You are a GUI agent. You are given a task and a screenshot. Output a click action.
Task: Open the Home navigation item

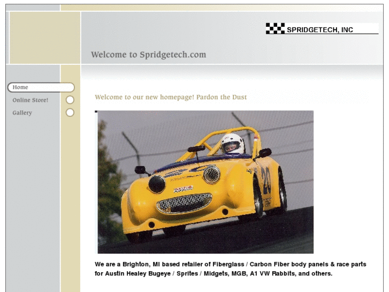(x=41, y=87)
